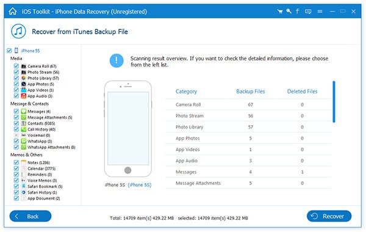The width and height of the screenshot is (366, 232).
Task: Select the Messages bubble icon
Action: point(24,111)
